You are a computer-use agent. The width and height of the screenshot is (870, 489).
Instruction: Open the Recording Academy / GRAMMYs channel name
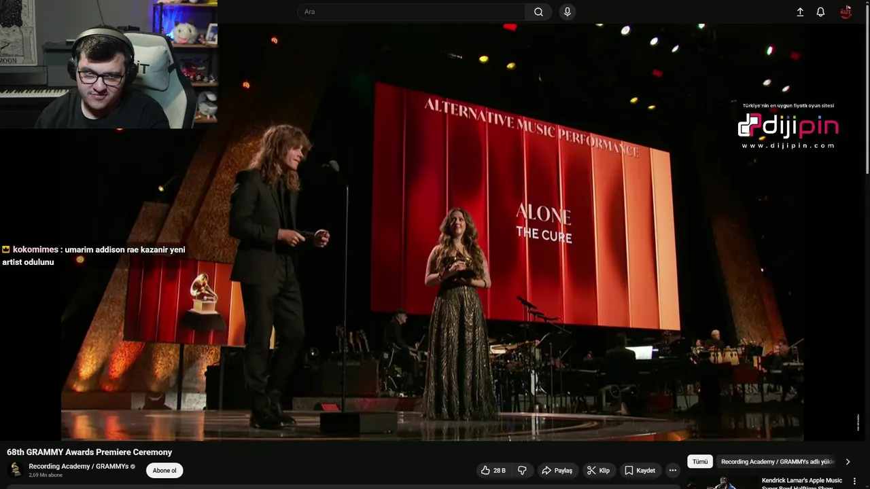click(78, 467)
